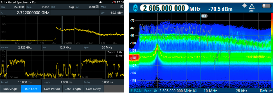Click the Gated Spectrum breadcrumb item

(x=19, y=2)
